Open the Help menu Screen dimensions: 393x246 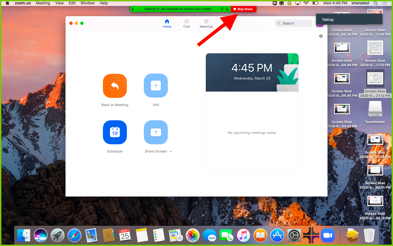(104, 3)
